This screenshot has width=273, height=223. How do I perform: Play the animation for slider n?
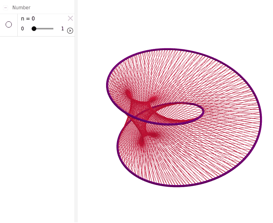70,30
